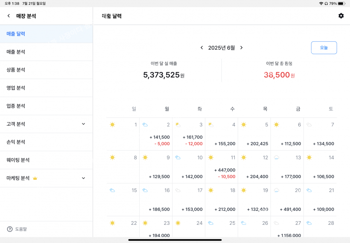Expand the 고객 분석 chevron

(x=84, y=124)
